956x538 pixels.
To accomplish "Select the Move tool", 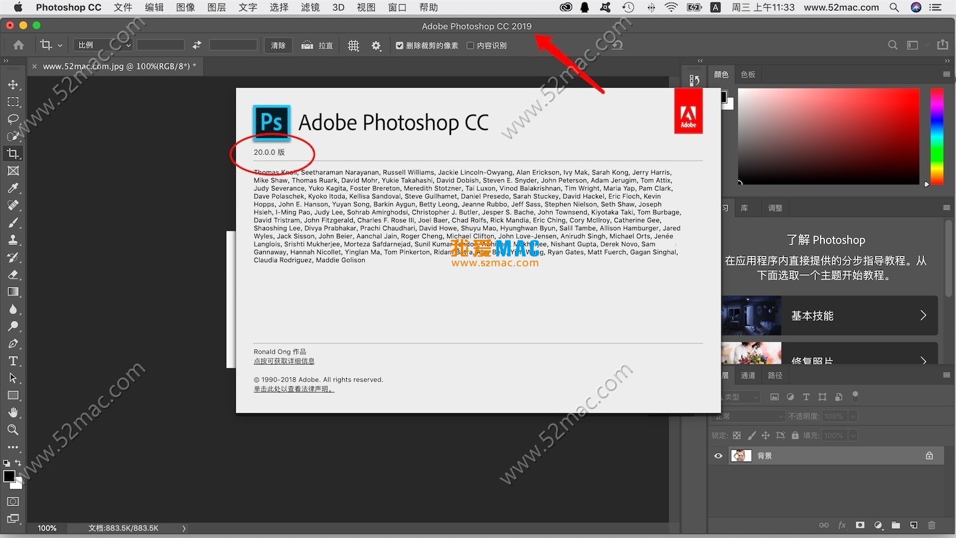I will click(x=13, y=84).
